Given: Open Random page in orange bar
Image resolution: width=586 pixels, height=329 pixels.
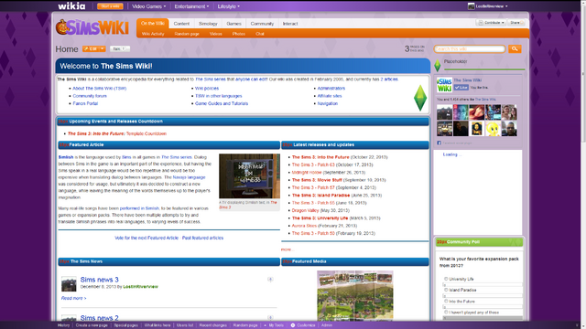Looking at the screenshot, I should pyautogui.click(x=187, y=34).
